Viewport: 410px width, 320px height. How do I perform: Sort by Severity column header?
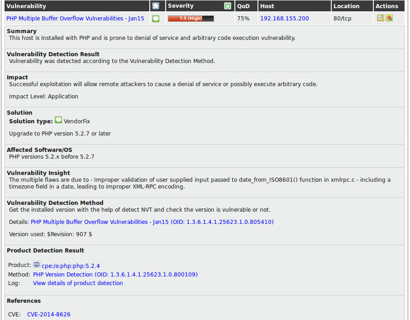click(181, 6)
